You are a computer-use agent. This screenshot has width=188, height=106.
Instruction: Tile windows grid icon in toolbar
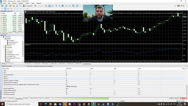point(63,6)
